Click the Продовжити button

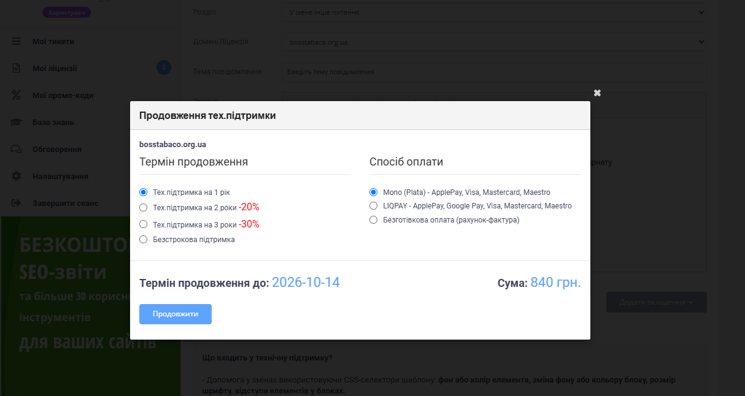point(176,314)
